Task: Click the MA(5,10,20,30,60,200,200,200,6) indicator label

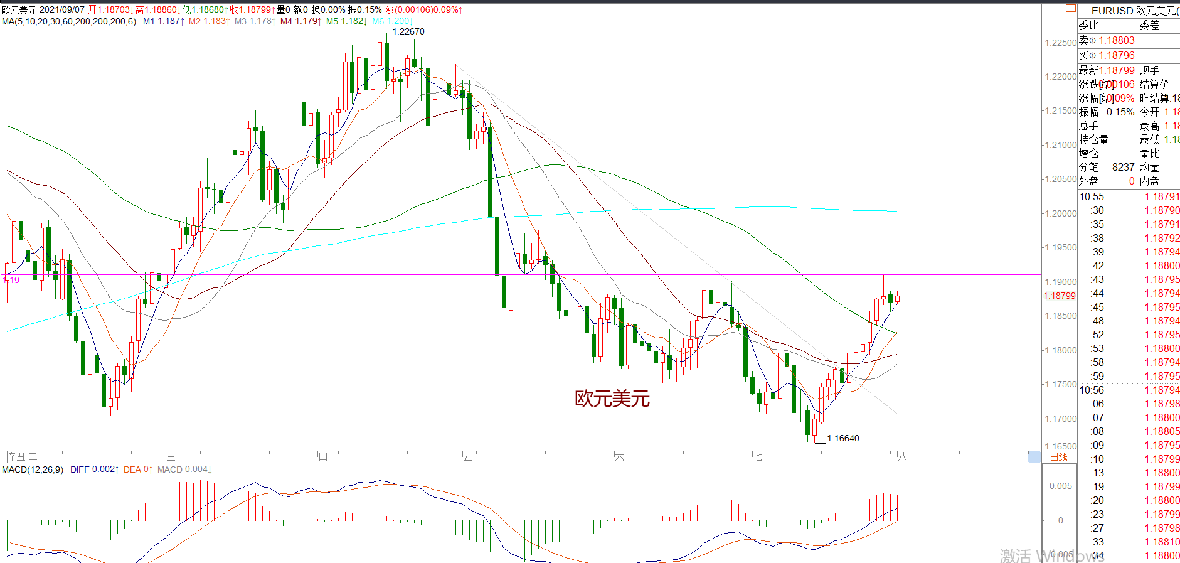Action: click(69, 21)
